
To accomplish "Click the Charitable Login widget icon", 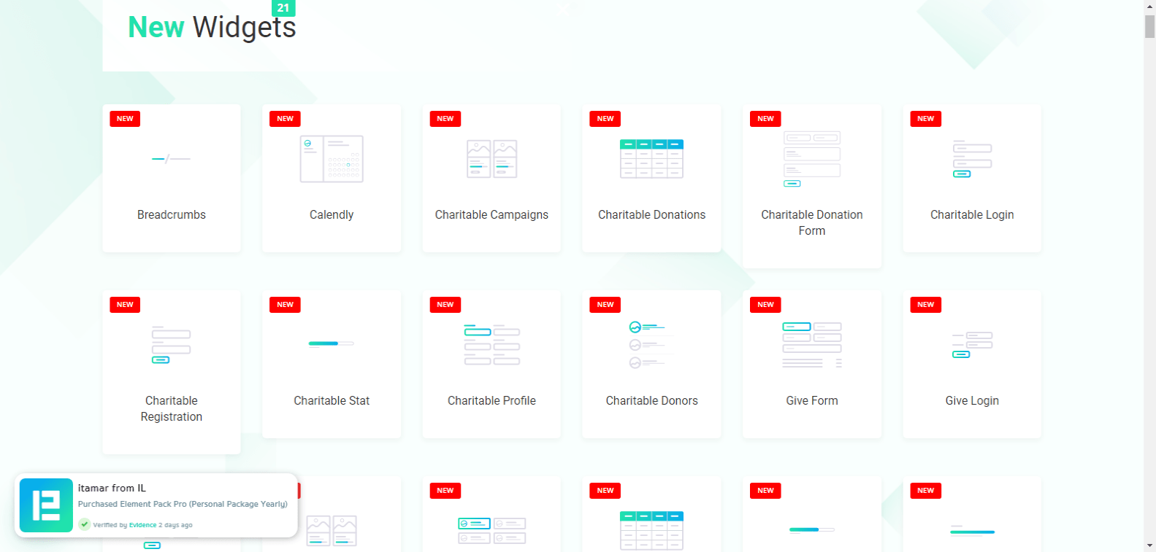I will point(972,158).
